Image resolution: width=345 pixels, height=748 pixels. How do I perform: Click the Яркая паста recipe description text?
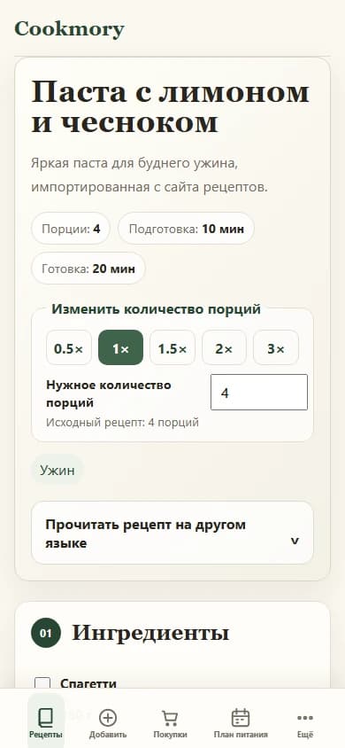[149, 175]
